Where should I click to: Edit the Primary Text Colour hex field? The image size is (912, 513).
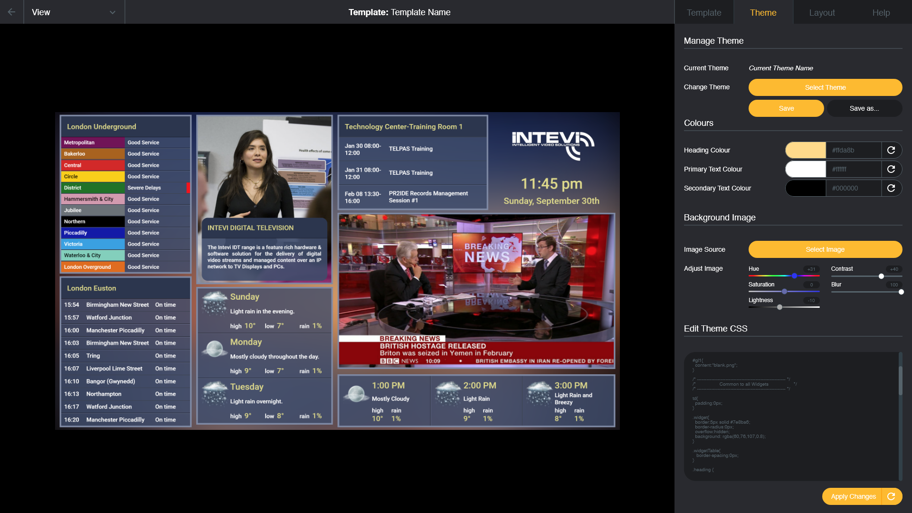click(x=854, y=169)
